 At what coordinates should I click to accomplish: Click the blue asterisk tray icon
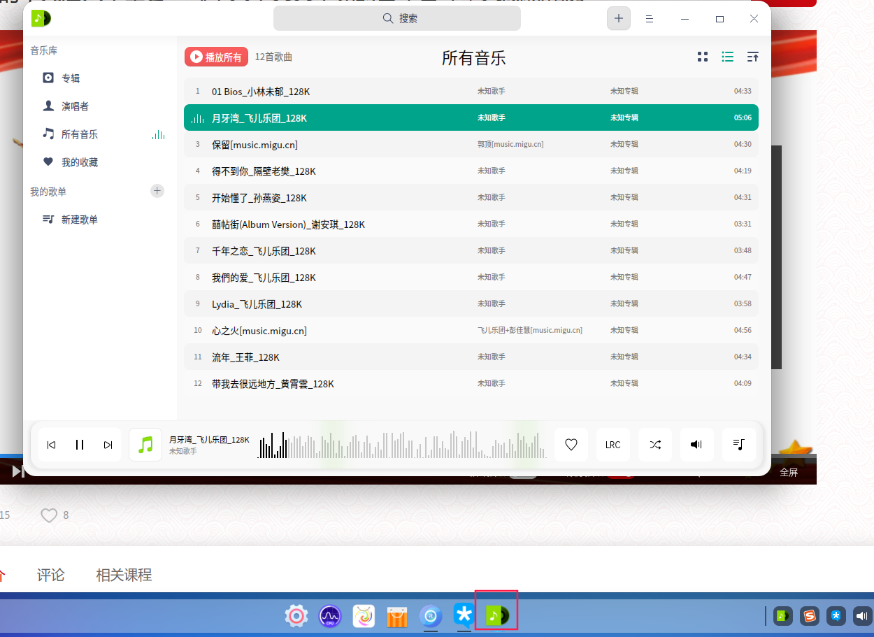[836, 616]
